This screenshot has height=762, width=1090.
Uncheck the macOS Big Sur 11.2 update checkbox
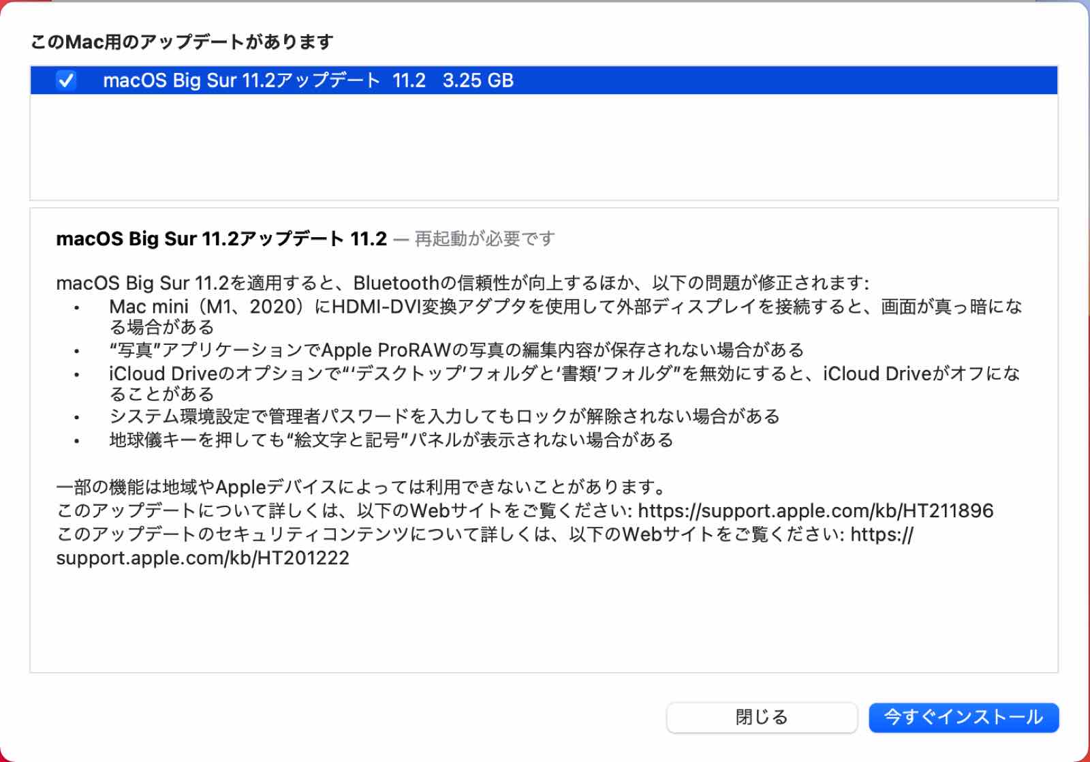point(66,80)
